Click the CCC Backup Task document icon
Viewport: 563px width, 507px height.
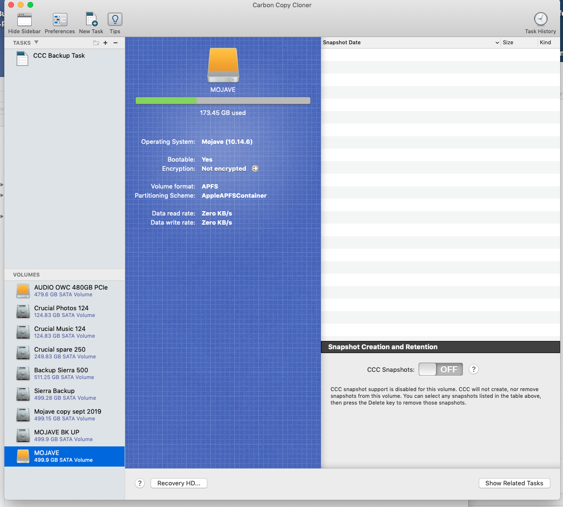point(22,59)
